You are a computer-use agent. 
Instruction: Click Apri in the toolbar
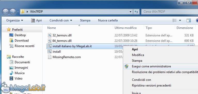pos(36,20)
